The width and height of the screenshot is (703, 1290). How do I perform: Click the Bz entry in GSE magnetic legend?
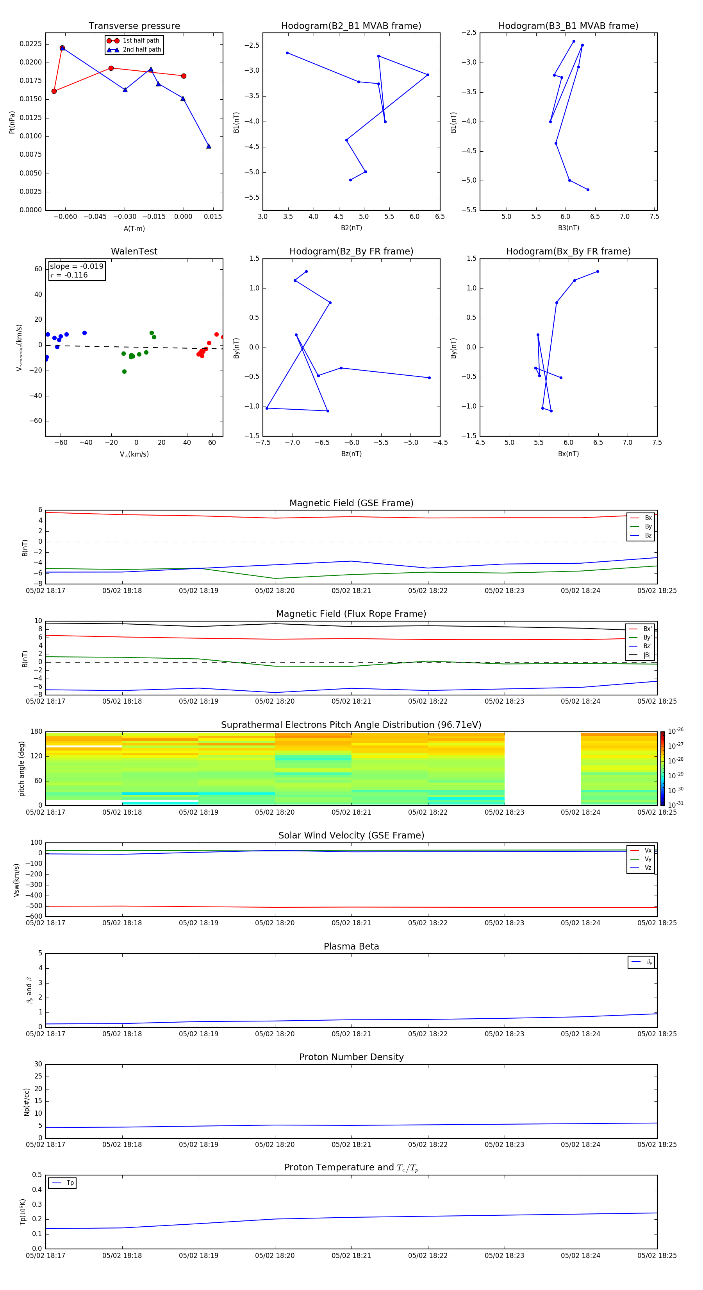coord(641,535)
